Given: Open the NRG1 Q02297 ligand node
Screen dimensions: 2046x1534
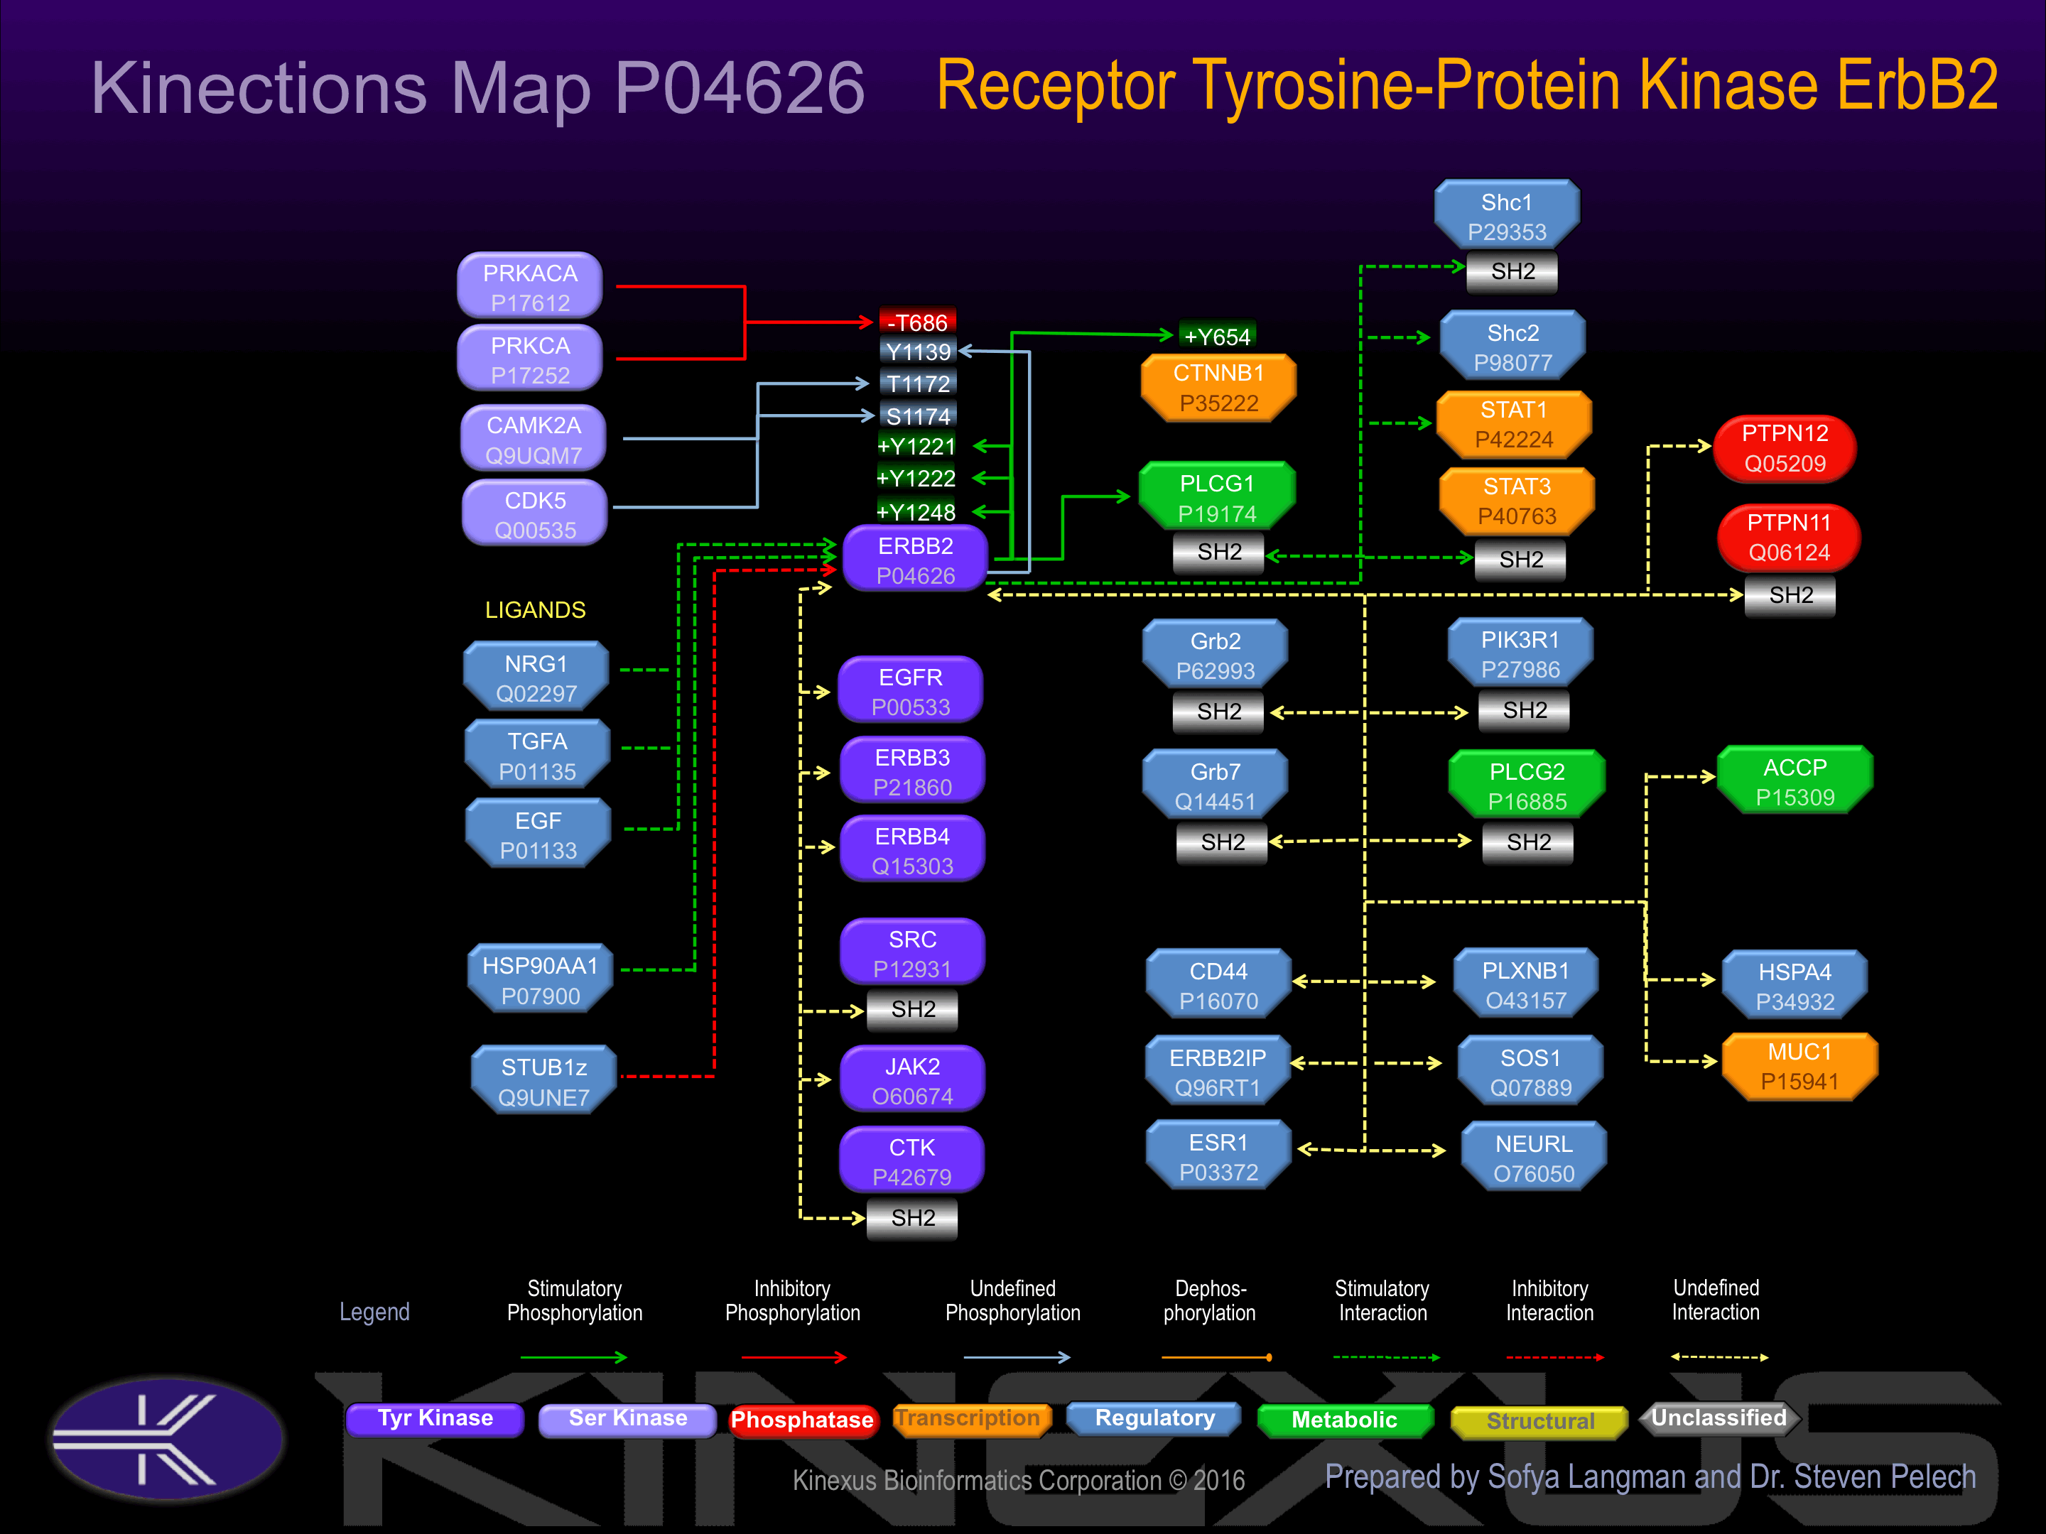Looking at the screenshot, I should click(536, 678).
